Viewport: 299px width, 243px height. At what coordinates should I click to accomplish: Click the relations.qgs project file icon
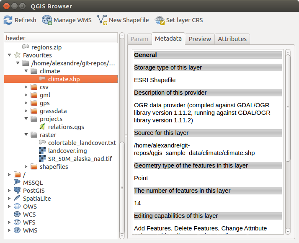(x=42, y=127)
